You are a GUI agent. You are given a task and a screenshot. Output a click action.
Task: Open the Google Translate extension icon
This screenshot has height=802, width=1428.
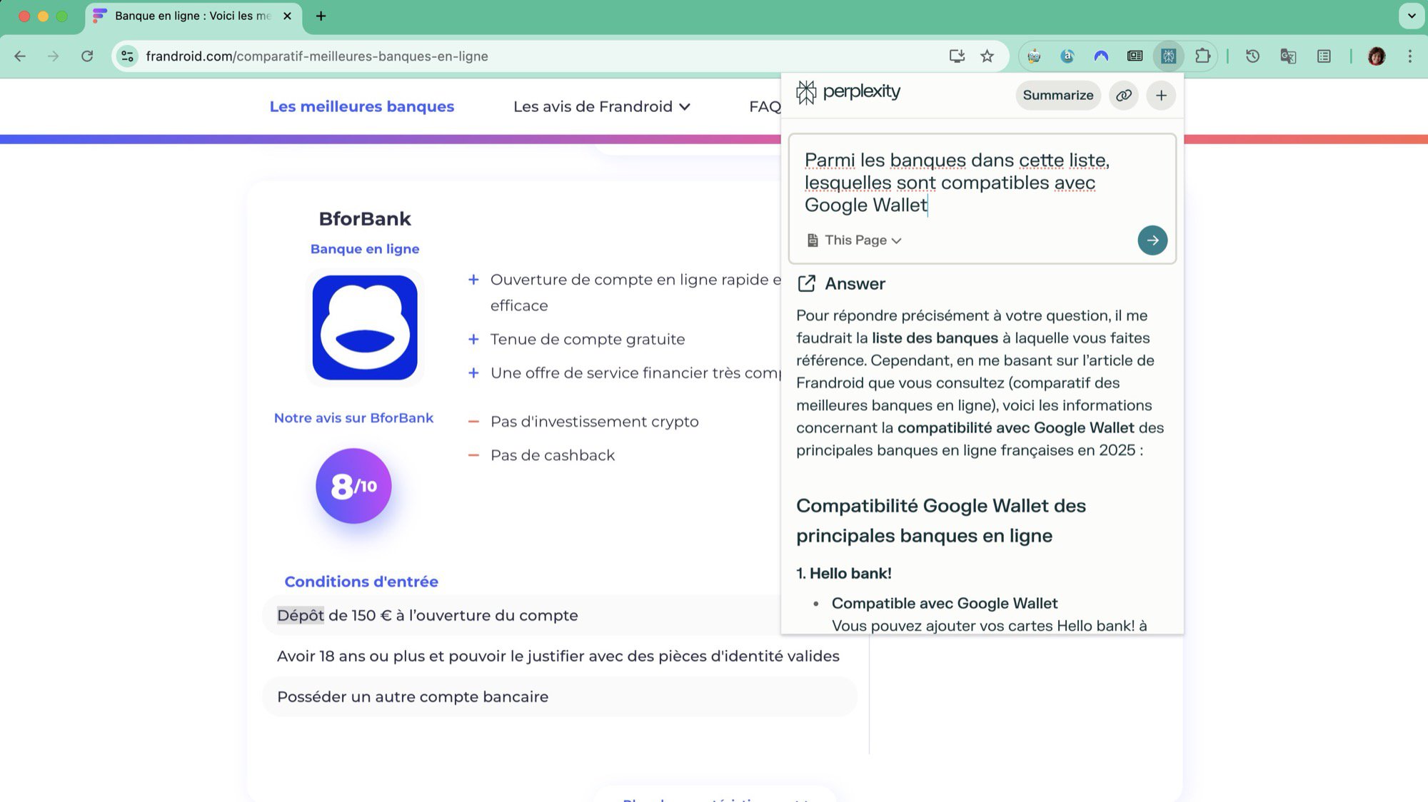[x=1288, y=56]
